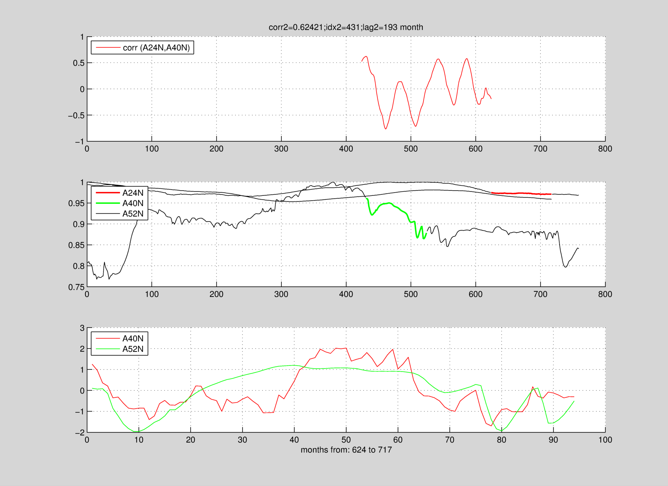The height and width of the screenshot is (486, 668).
Task: Click the x-axis tick label 700 in middle plot
Action: [540, 294]
